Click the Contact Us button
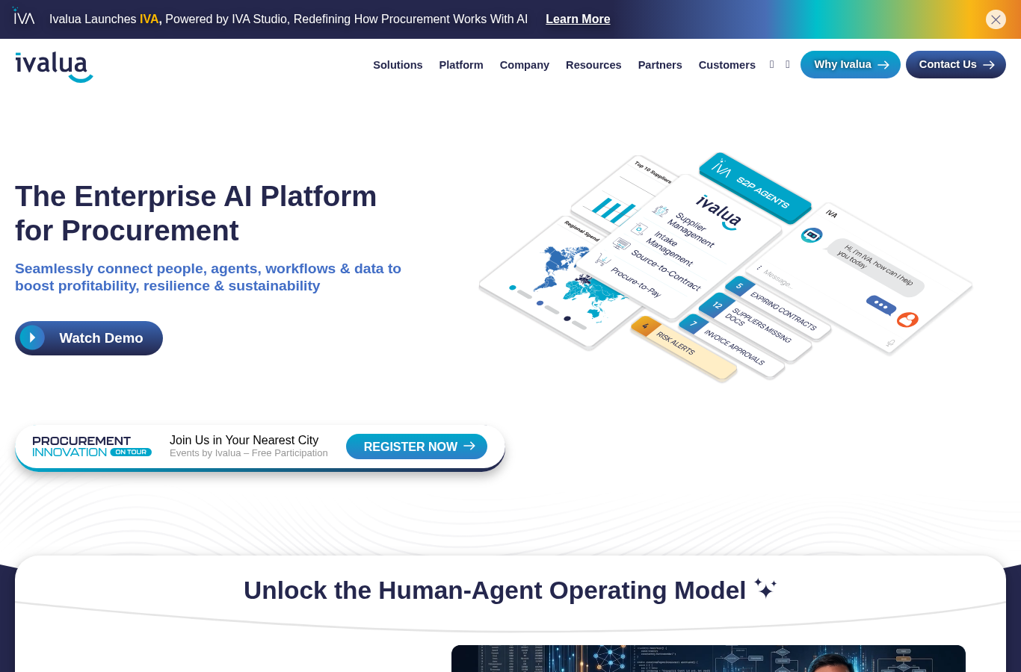 pos(956,65)
